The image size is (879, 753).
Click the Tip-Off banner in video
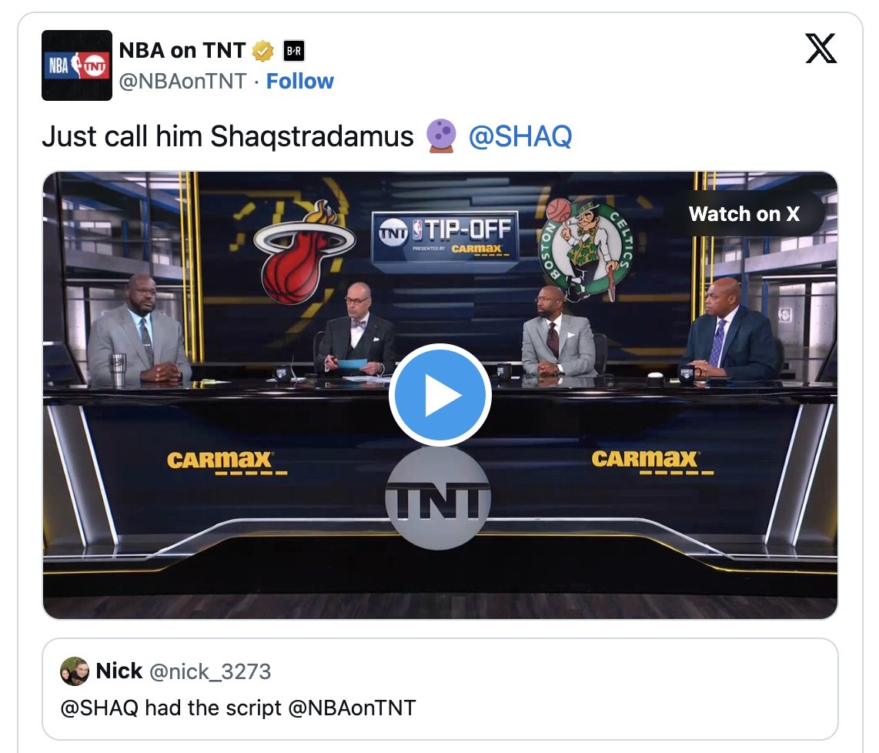(445, 236)
